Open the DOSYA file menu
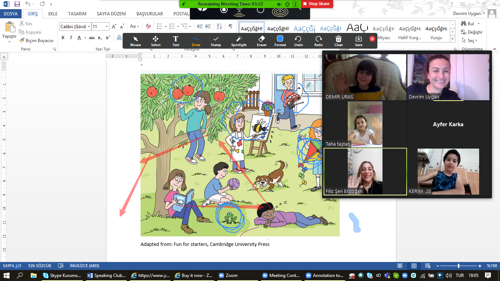This screenshot has width=500, height=281. click(11, 14)
